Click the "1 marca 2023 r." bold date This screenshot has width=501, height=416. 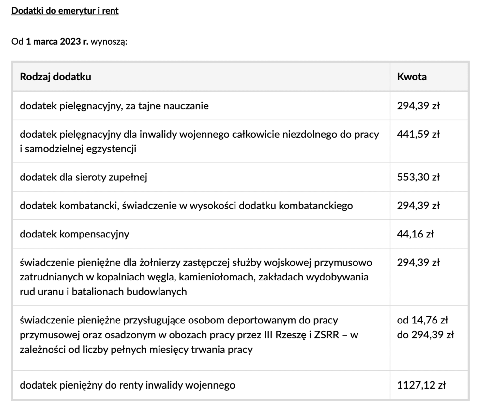(x=57, y=42)
